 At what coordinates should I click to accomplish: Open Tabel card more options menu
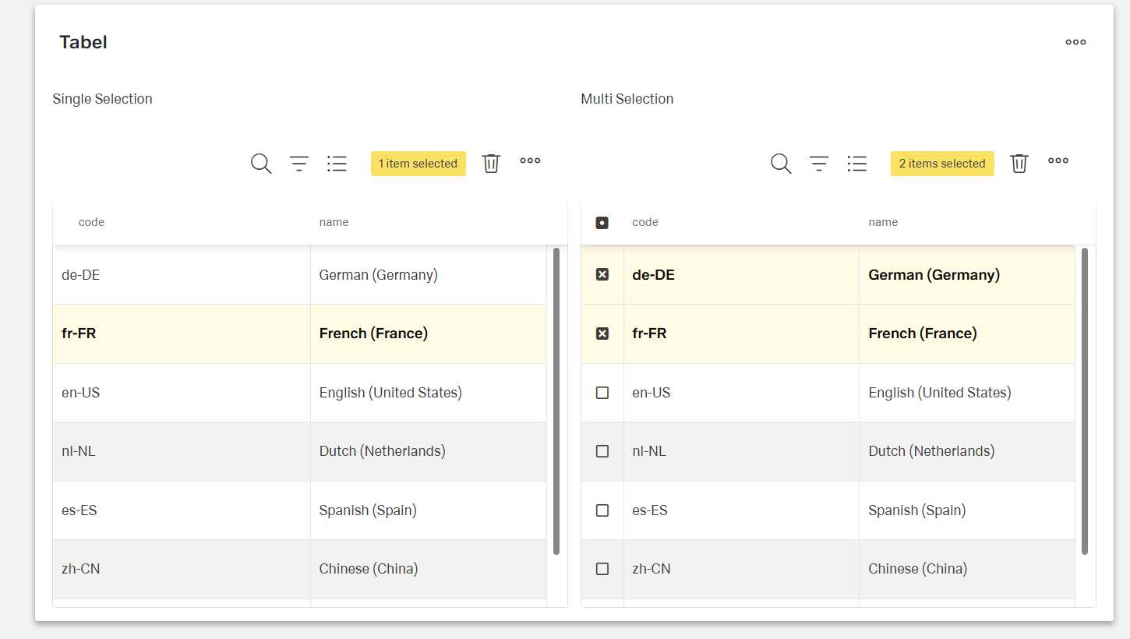(1075, 42)
